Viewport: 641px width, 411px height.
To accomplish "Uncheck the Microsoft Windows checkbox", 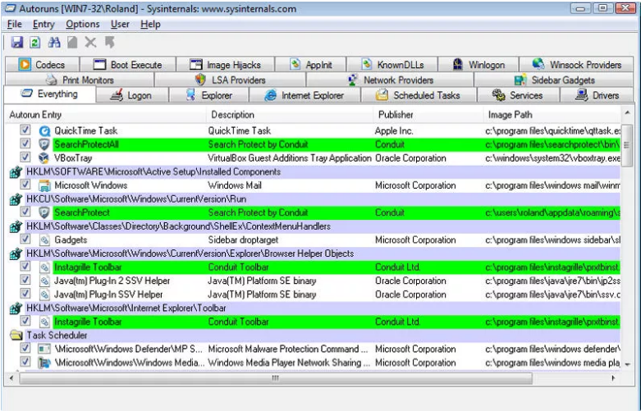I will pos(25,185).
